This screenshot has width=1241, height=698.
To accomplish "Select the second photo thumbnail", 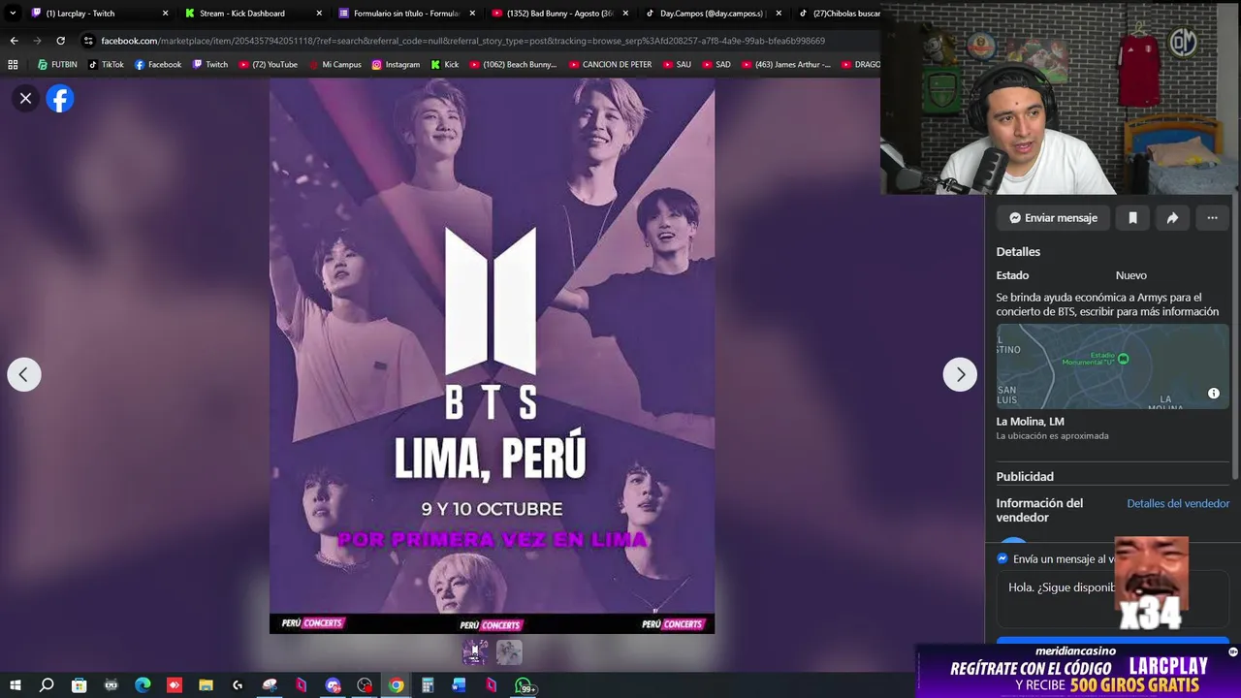I will (509, 652).
